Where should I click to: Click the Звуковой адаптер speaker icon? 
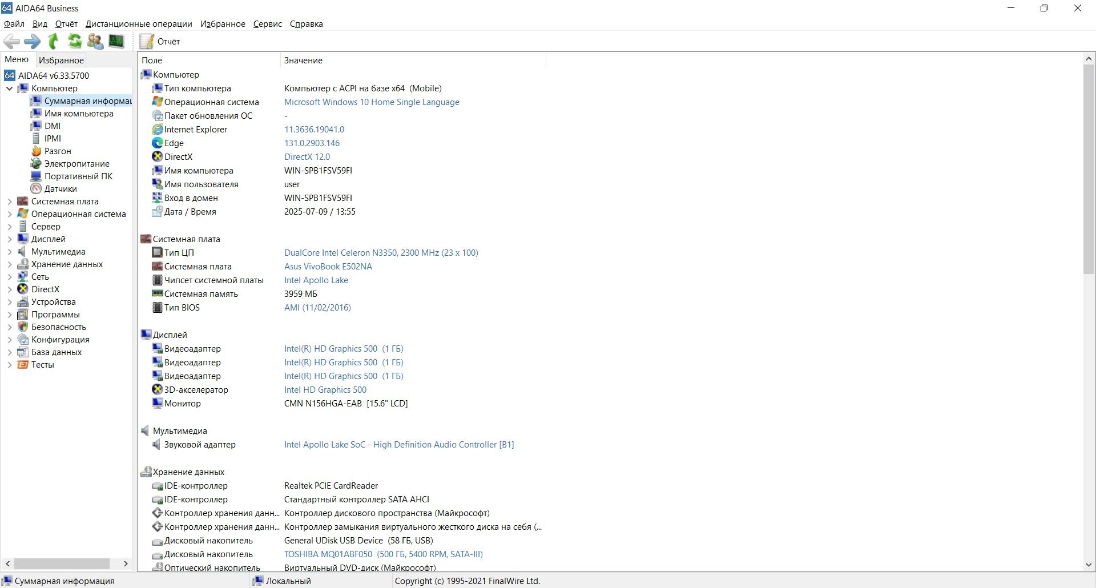(x=157, y=445)
